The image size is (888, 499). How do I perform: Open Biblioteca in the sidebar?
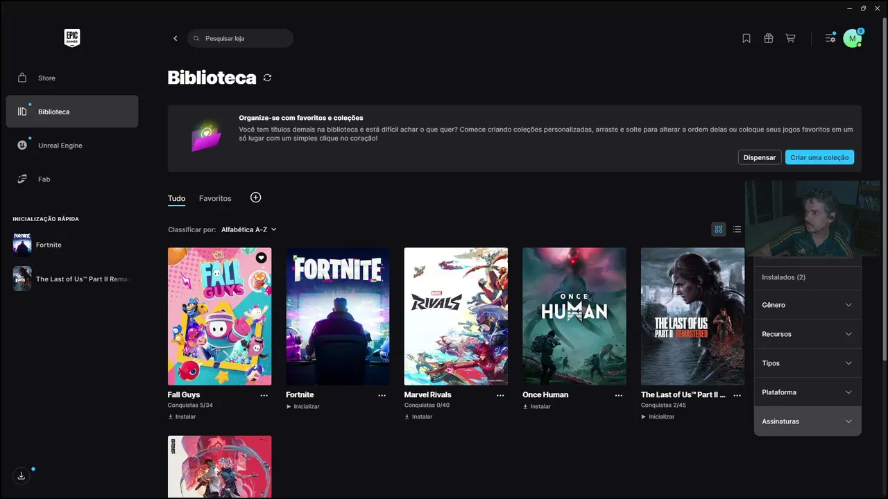72,112
